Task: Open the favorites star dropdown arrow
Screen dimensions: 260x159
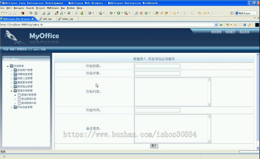Action: point(231,25)
